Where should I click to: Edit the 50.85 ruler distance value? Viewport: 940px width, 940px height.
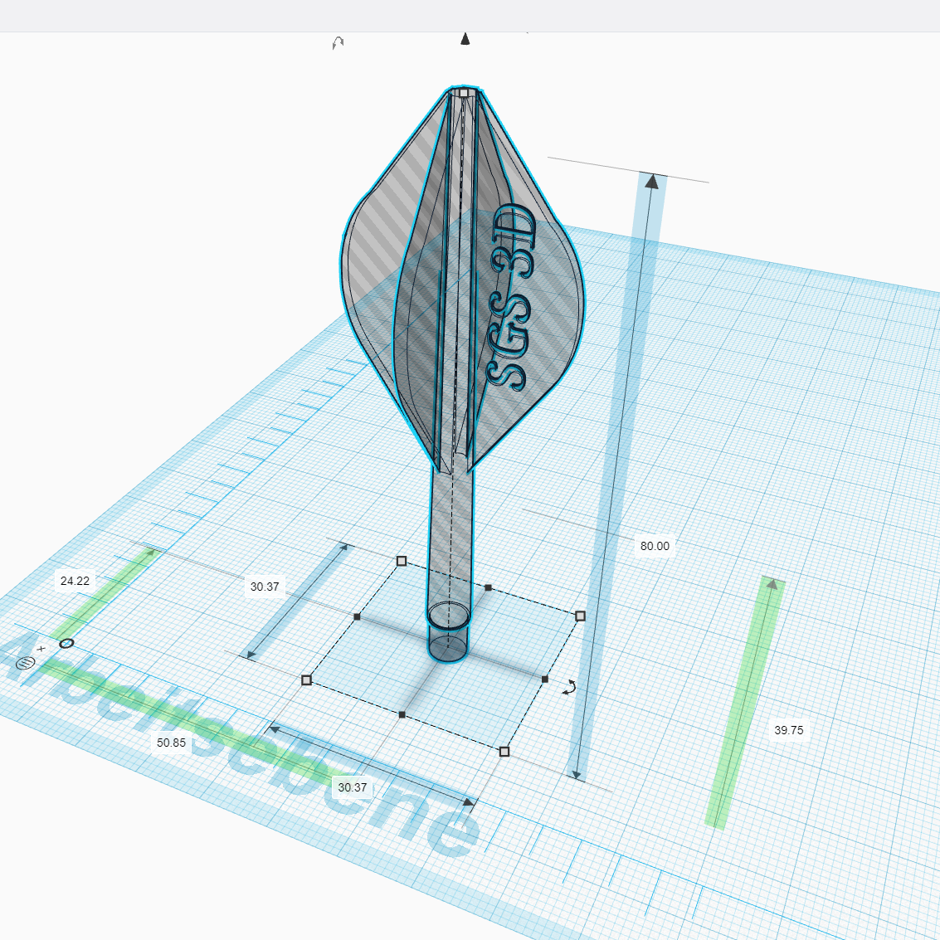[171, 743]
